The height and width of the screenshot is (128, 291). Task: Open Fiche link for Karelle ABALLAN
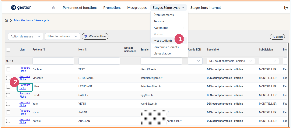coord(23,122)
